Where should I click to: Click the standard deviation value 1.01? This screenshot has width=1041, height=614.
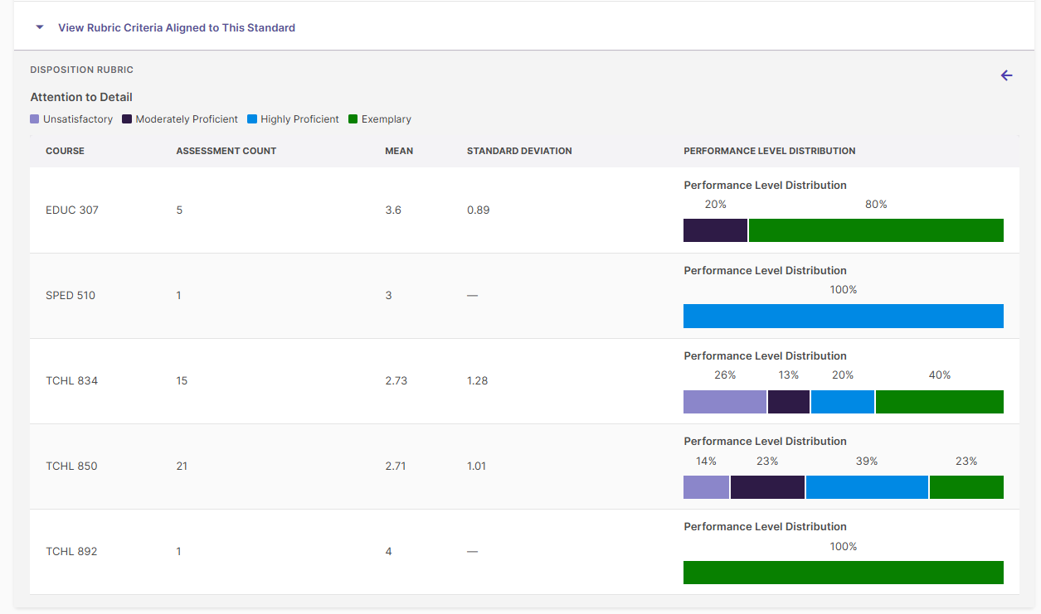[477, 467]
